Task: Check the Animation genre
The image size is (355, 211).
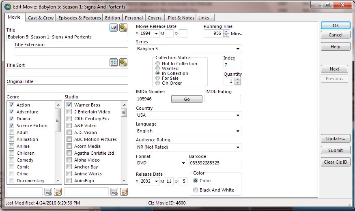Action: 11,139
